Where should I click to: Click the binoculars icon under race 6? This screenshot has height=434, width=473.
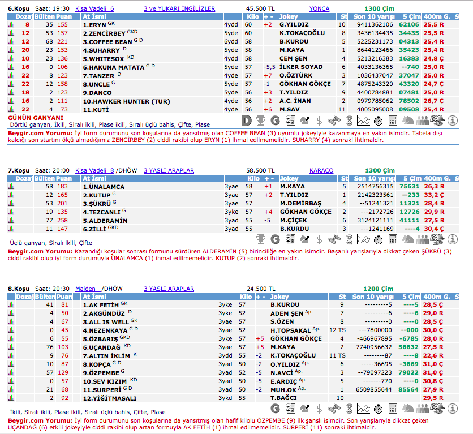334,120
